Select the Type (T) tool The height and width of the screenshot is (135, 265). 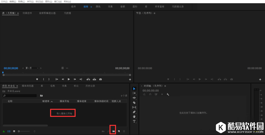[134, 121]
